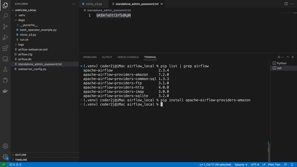
Task: Open the Source Control view
Action: pyautogui.click(x=5, y=26)
